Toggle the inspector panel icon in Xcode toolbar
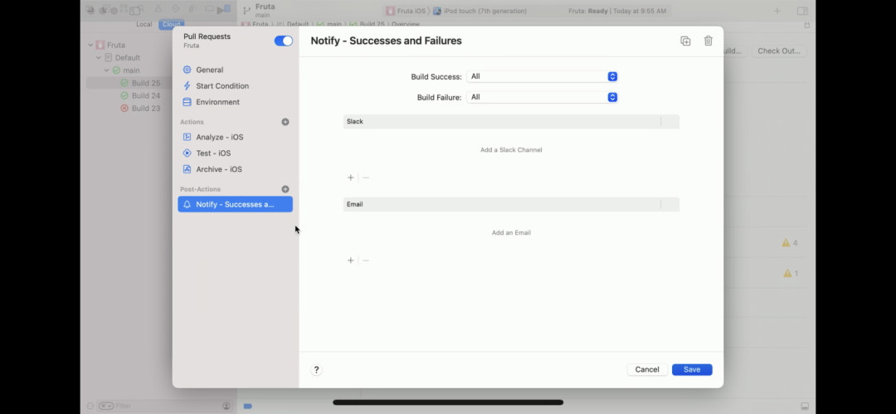 click(x=802, y=11)
